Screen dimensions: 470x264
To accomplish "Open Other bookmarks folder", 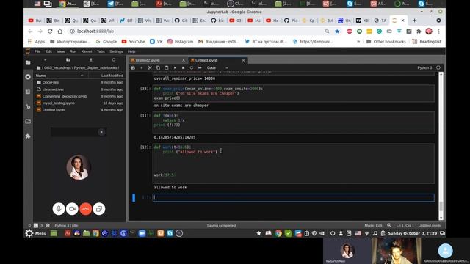I will (x=386, y=42).
